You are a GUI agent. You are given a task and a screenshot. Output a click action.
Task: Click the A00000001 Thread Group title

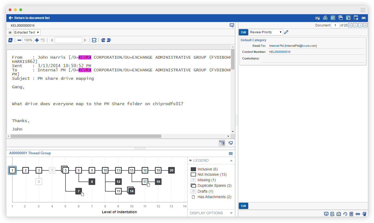click(30, 153)
